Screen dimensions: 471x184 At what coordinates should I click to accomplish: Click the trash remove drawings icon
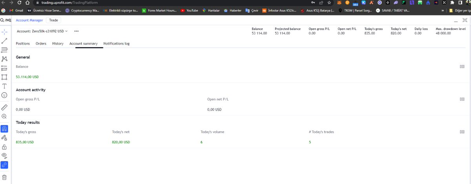point(4,177)
